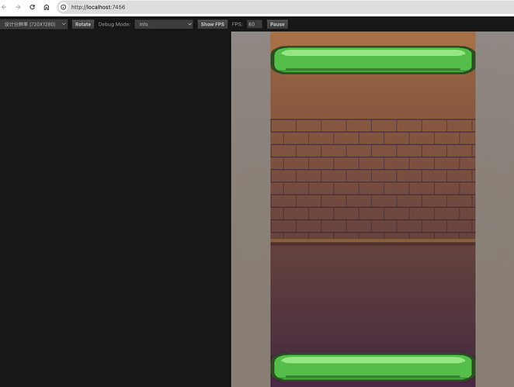The height and width of the screenshot is (387, 514).
Task: Open the design resolution (720X1280) dropdown
Action: [33, 24]
